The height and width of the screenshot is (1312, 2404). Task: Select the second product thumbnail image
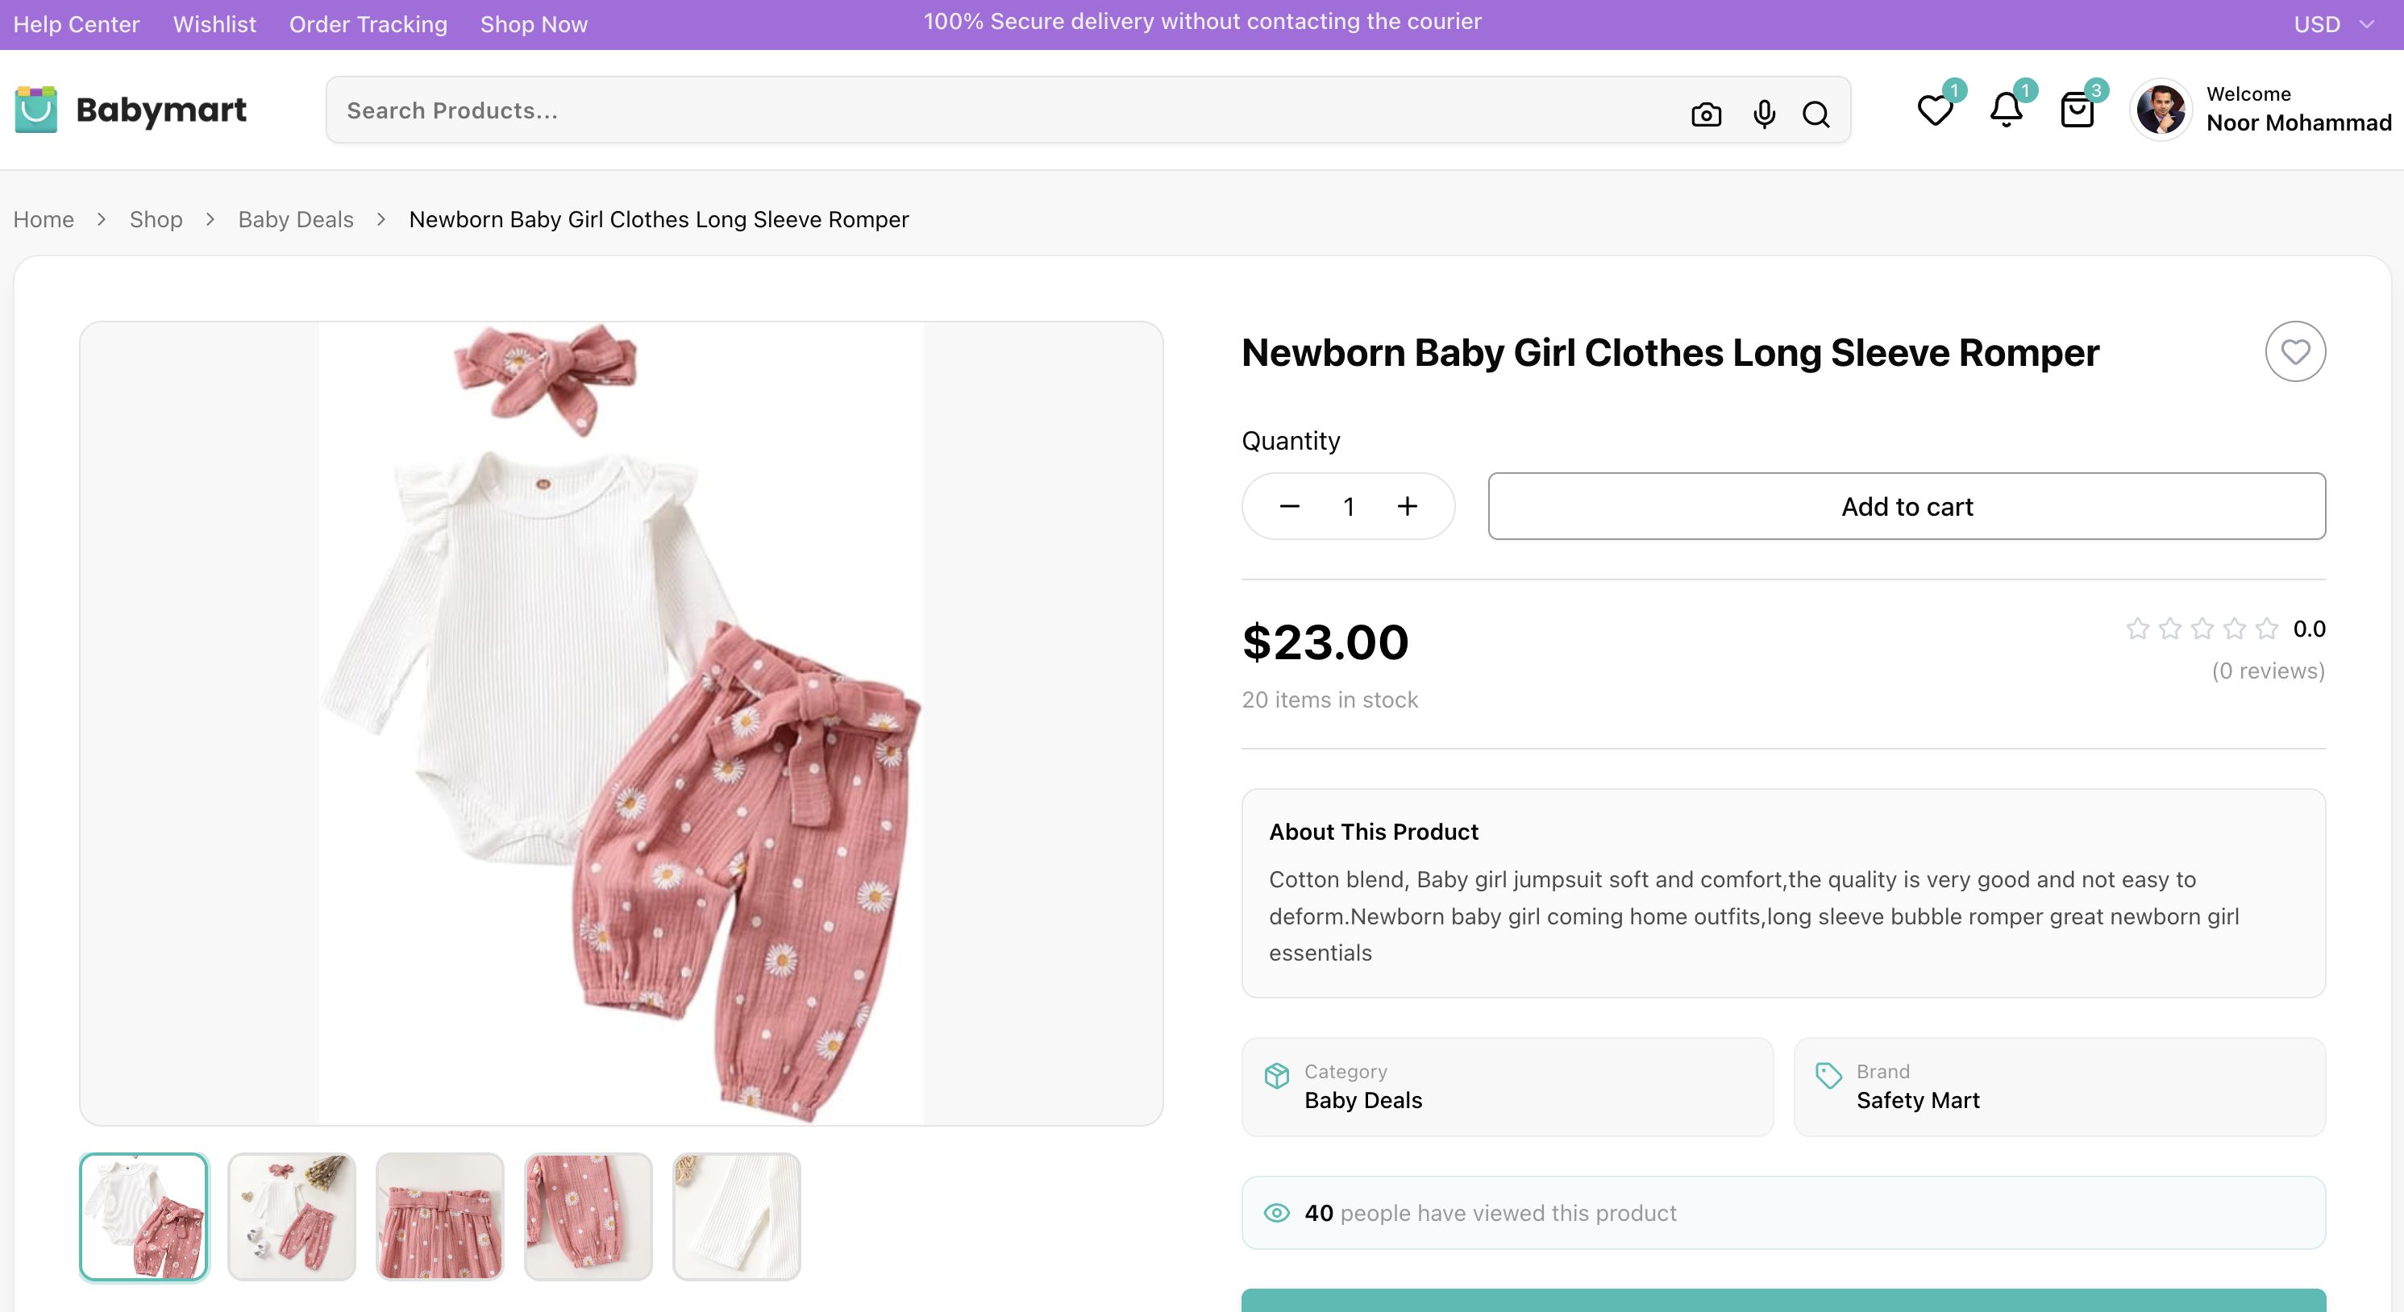coord(292,1217)
